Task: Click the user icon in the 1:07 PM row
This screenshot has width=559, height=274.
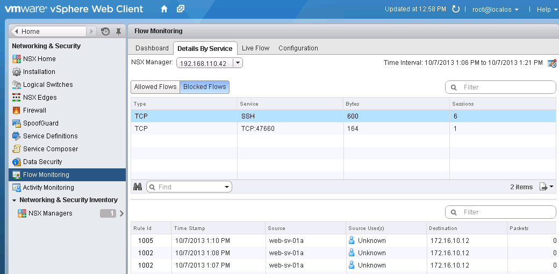Action: point(351,265)
